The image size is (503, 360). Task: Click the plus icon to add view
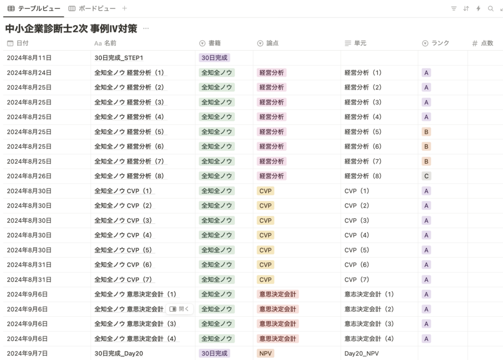pos(124,9)
